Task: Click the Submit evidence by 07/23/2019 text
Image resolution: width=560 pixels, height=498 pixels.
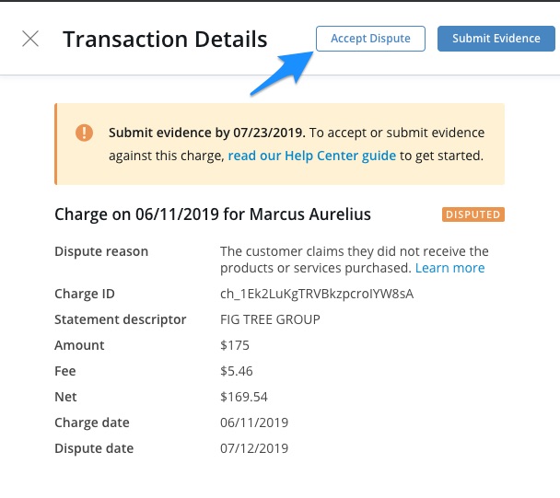Action: [207, 133]
